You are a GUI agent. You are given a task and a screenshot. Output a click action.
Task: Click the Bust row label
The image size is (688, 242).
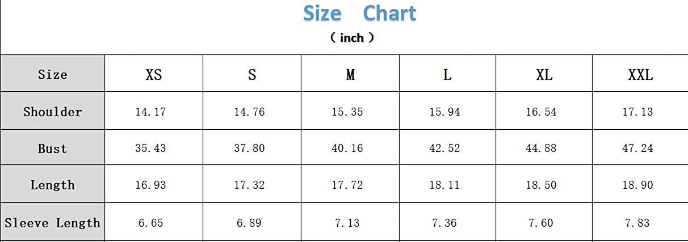tap(52, 148)
